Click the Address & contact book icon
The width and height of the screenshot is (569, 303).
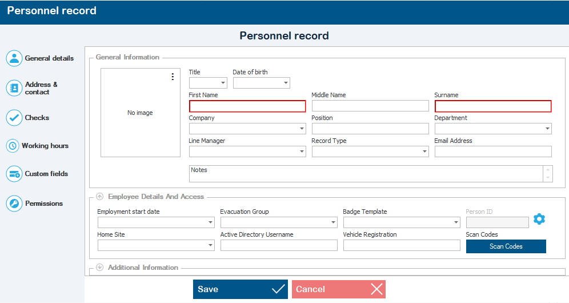(x=14, y=88)
